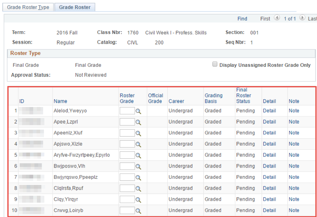Click lookup magnifier for Alelod,Yweyyo roster grade

coord(138,111)
